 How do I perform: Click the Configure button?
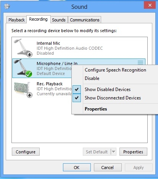click(26, 152)
